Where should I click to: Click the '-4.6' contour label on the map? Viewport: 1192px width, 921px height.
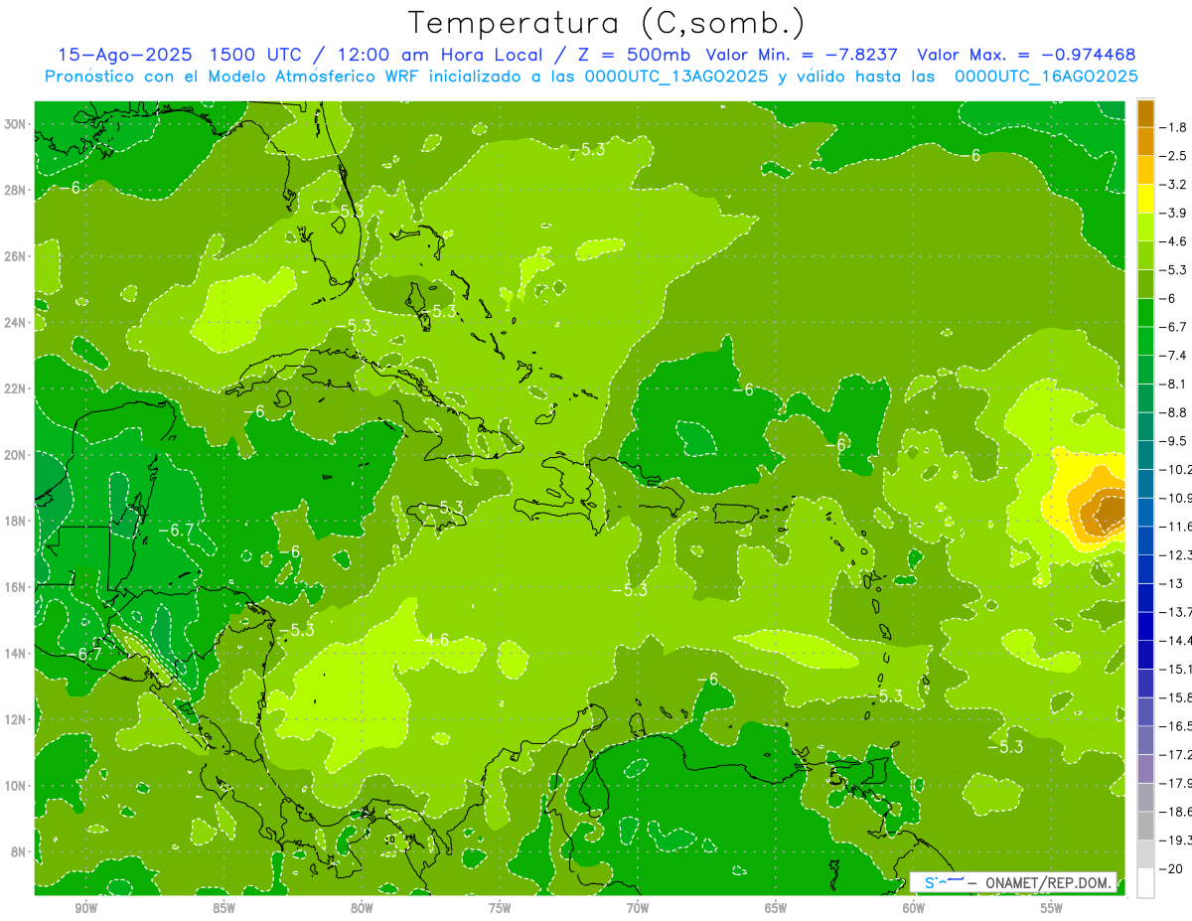pyautogui.click(x=432, y=639)
